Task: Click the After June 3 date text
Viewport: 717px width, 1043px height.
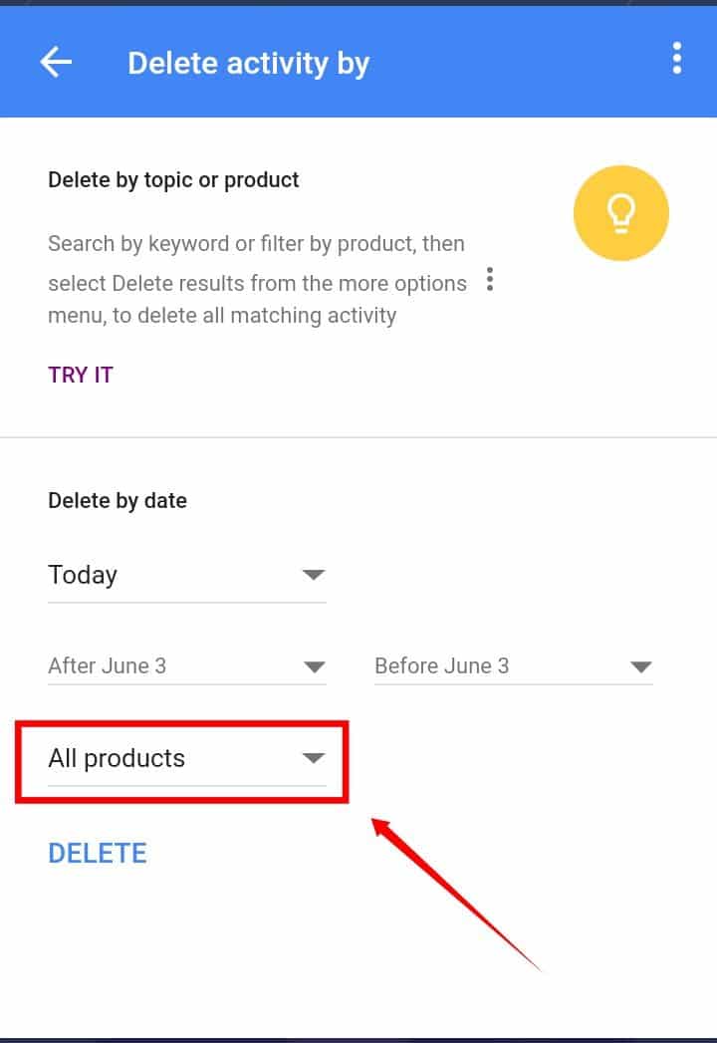Action: 108,665
